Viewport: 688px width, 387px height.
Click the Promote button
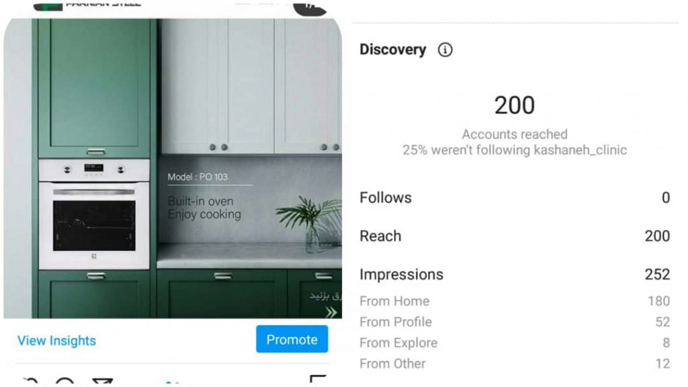[x=292, y=339]
